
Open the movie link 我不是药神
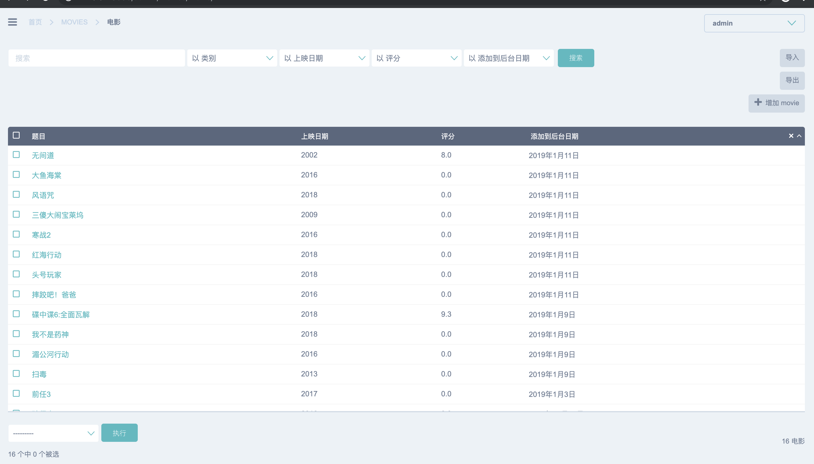coord(50,334)
